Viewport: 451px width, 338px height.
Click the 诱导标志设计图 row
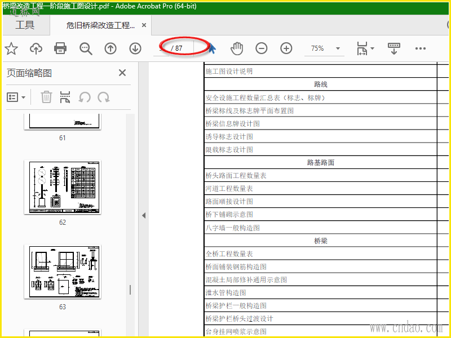click(x=320, y=136)
